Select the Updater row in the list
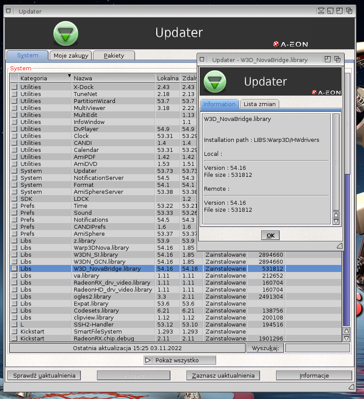364x399 pixels. (x=104, y=171)
